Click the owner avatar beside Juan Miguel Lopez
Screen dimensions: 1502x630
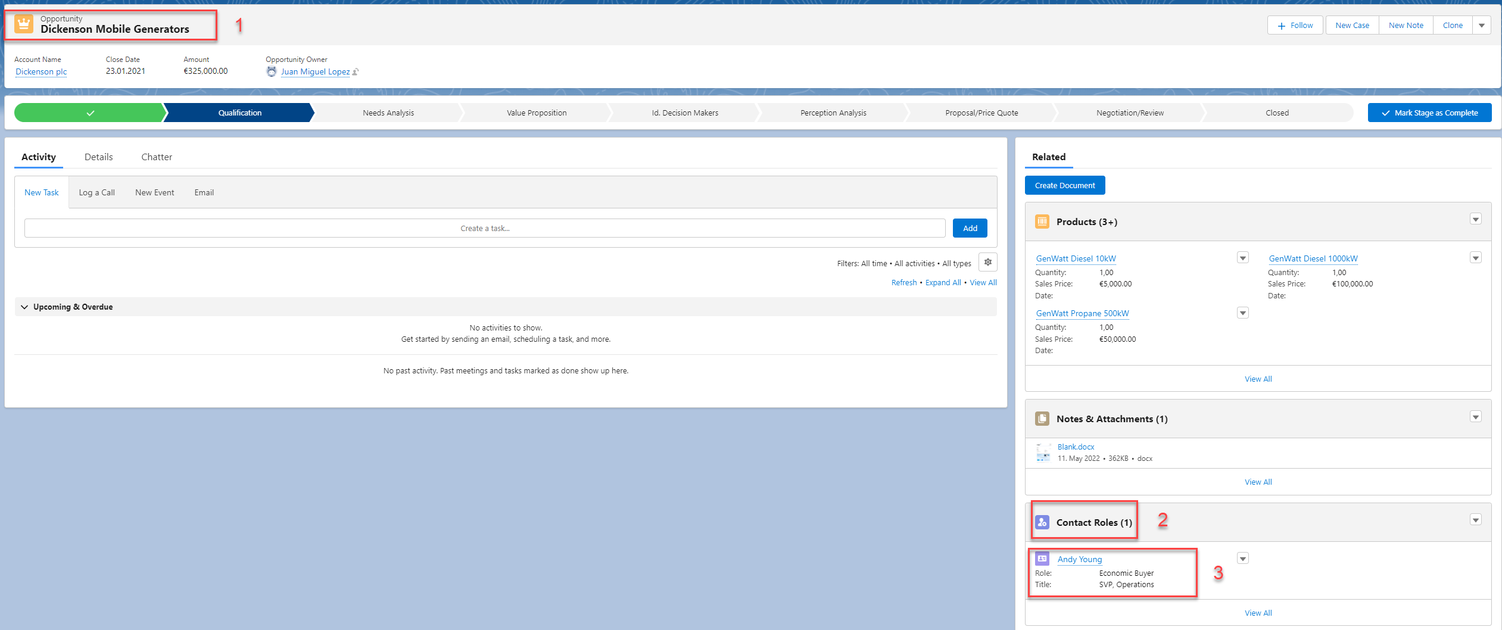coord(272,71)
